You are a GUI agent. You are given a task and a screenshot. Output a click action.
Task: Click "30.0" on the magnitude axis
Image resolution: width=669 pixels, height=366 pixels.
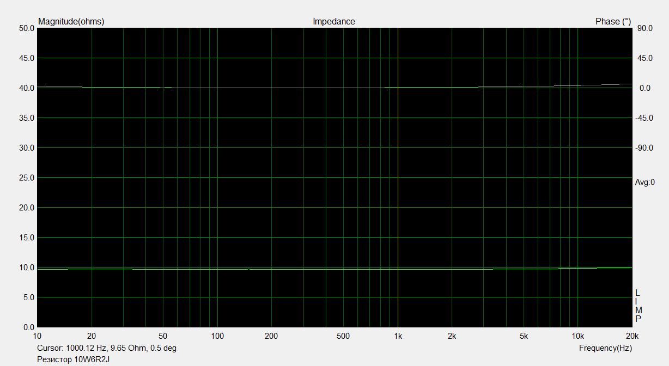(x=26, y=148)
